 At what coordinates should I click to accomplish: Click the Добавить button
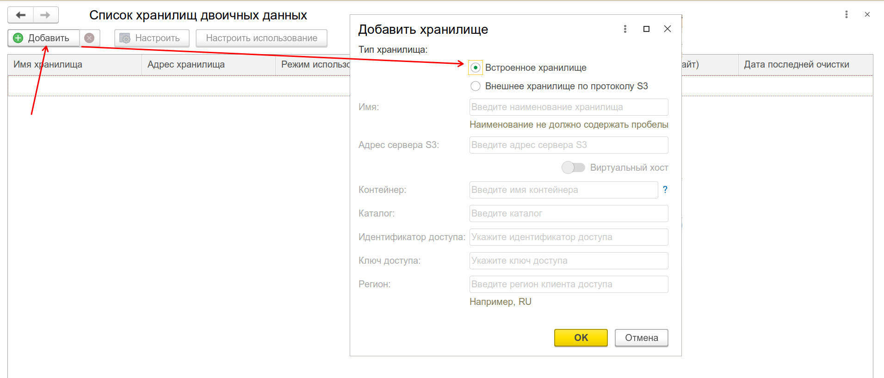[x=43, y=38]
